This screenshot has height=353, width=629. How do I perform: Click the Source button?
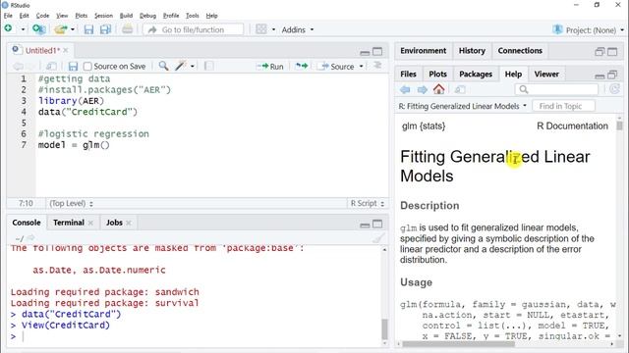335,67
